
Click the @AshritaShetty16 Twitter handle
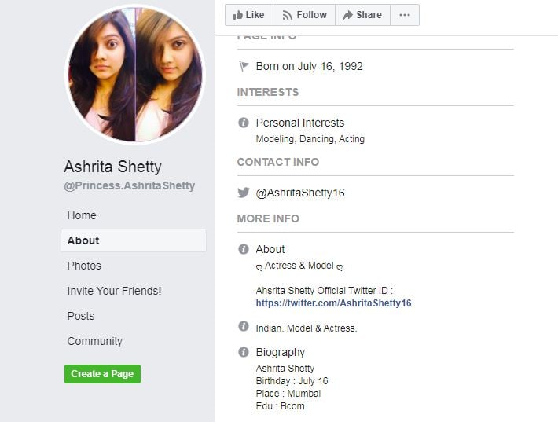(x=300, y=193)
